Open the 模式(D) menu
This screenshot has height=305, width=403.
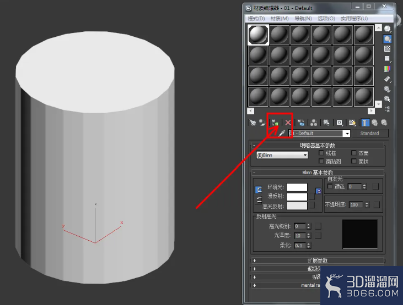tap(256, 19)
